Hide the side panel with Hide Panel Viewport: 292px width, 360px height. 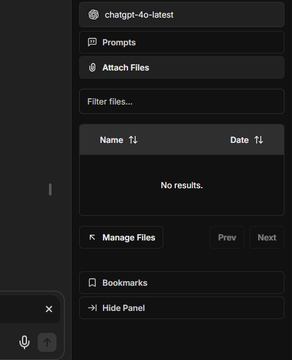(181, 308)
